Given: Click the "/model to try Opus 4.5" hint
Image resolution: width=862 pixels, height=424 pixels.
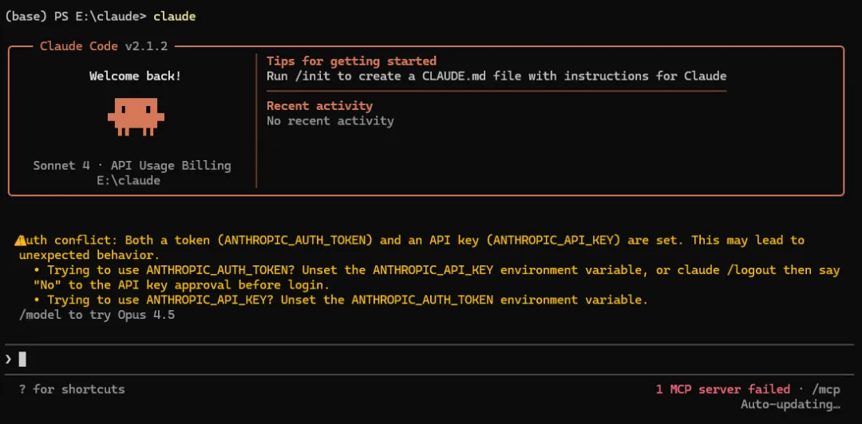Looking at the screenshot, I should [x=97, y=315].
